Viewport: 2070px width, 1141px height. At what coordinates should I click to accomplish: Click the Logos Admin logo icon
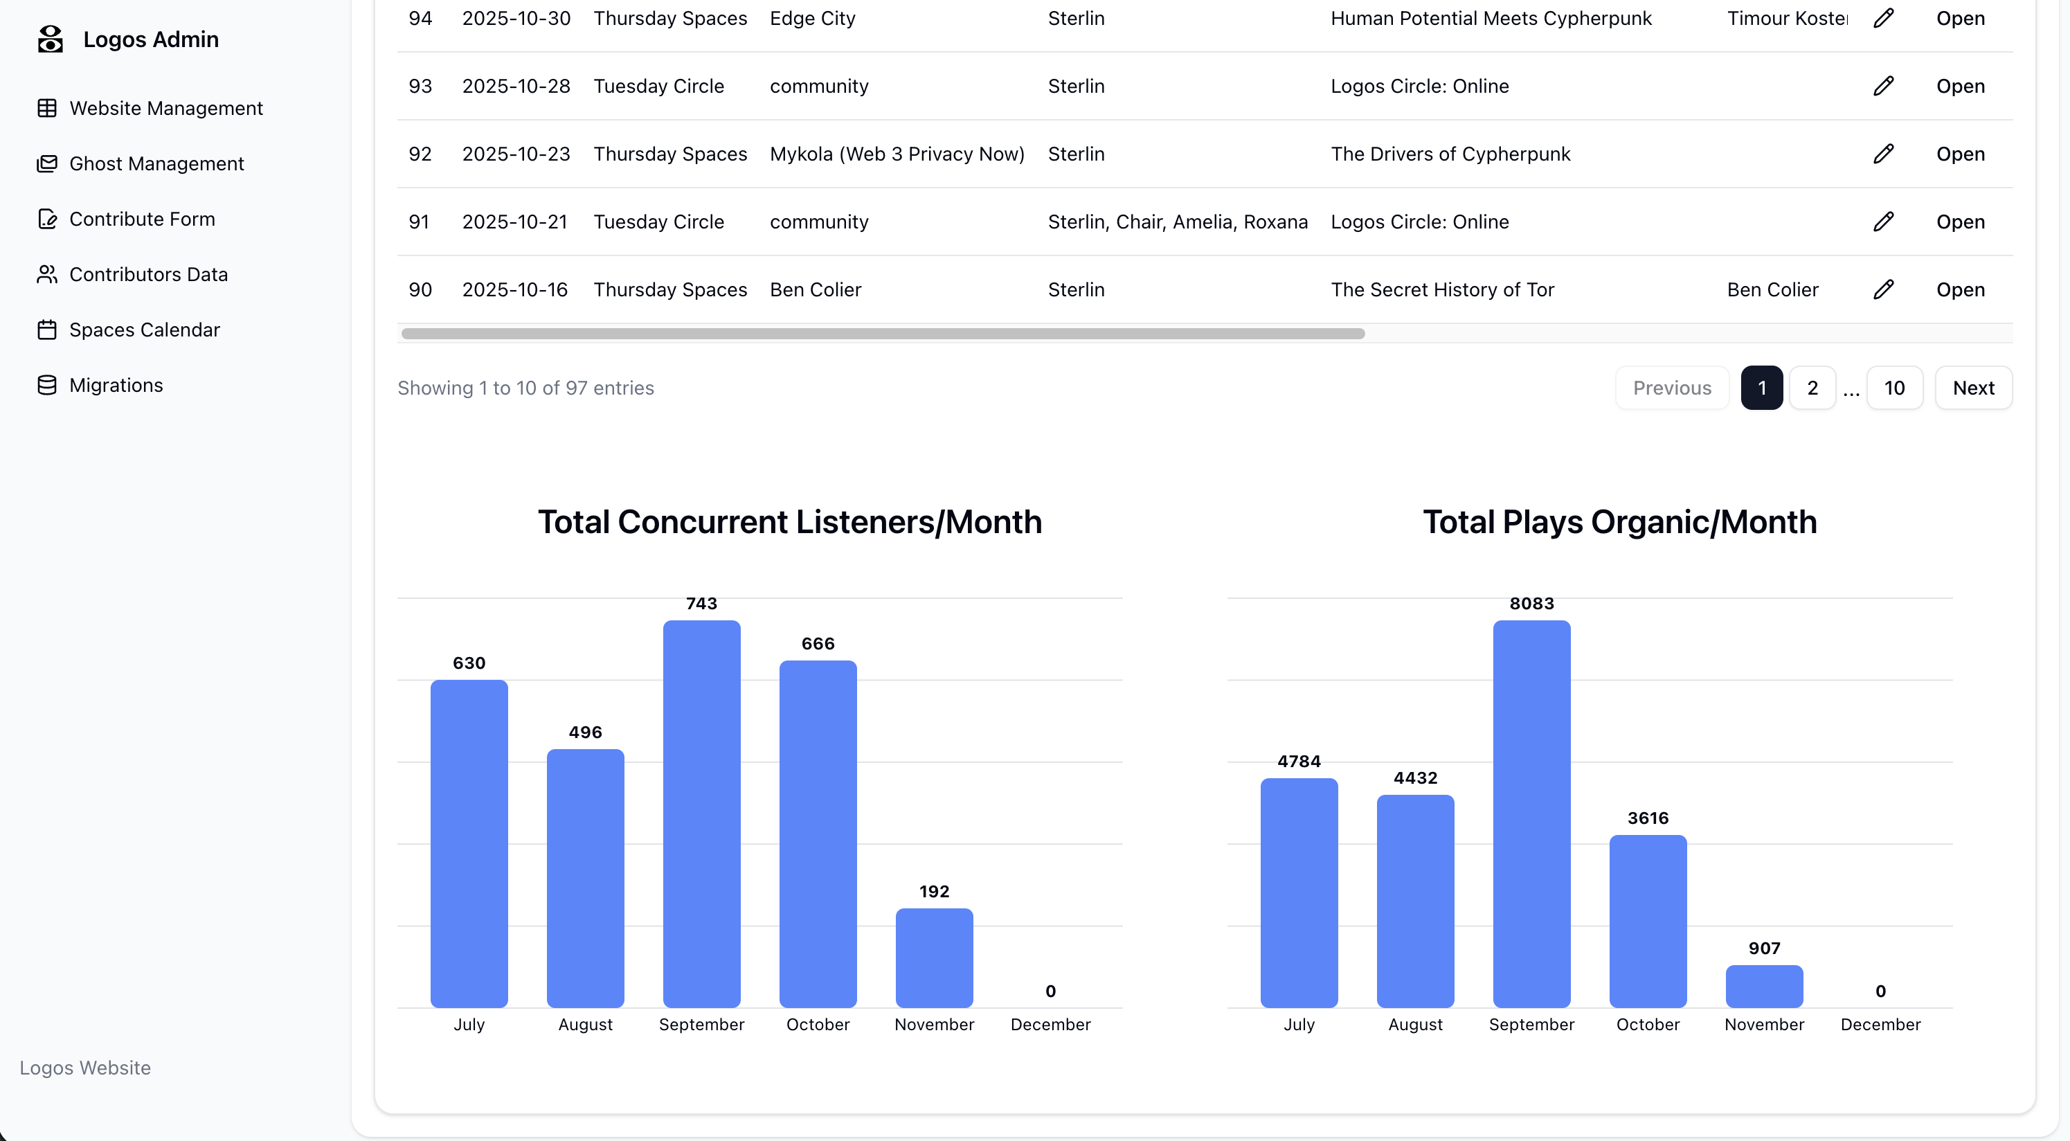coord(50,39)
